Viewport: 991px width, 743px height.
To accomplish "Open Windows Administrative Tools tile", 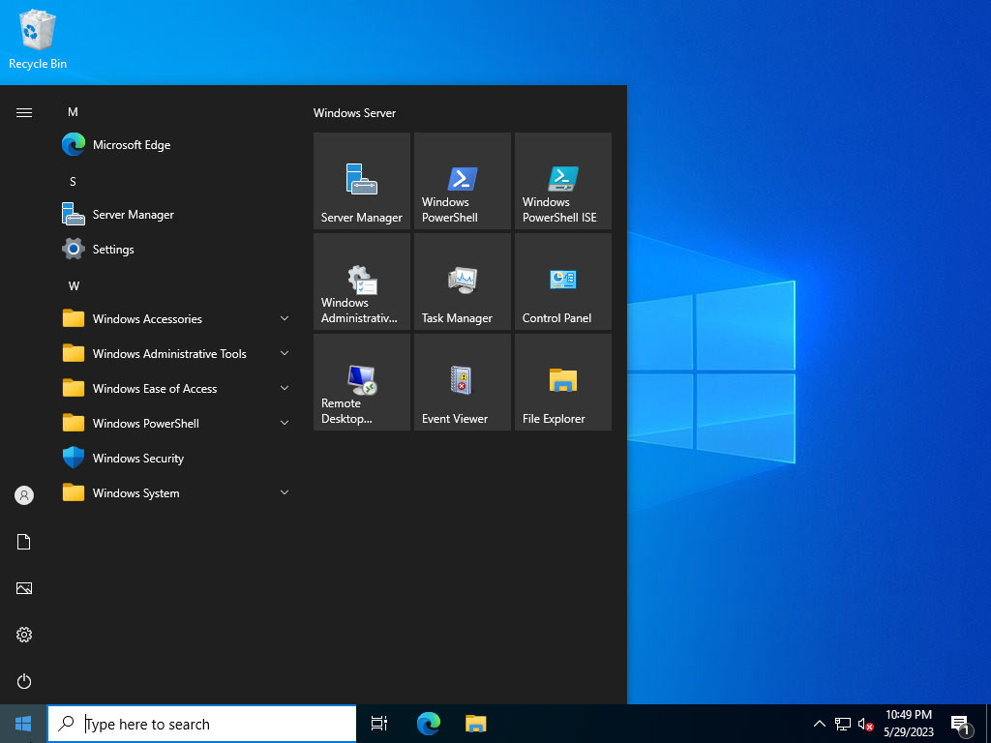I will point(362,282).
